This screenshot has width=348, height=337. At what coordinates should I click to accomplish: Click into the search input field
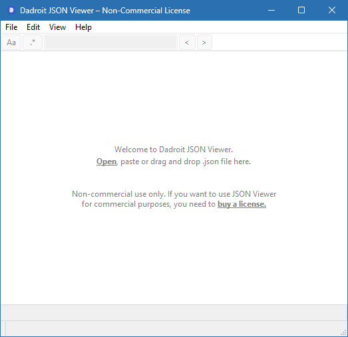(110, 42)
